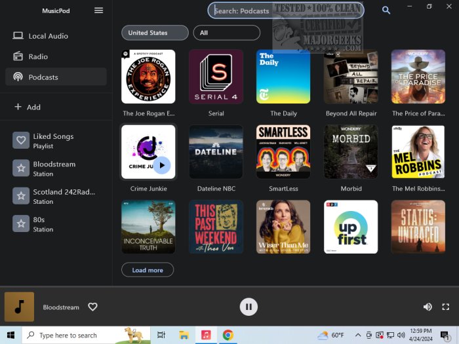
Task: Open the Bloodstream station in the sidebar
Action: [56, 168]
